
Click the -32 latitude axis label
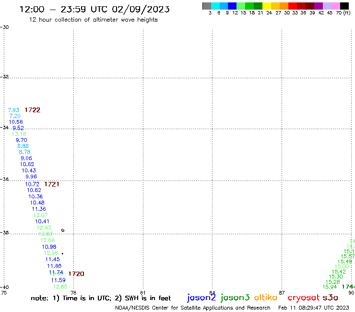point(4,77)
